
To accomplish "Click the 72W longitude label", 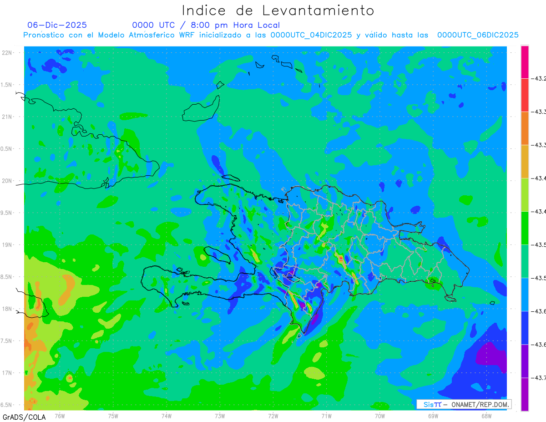I will [273, 416].
